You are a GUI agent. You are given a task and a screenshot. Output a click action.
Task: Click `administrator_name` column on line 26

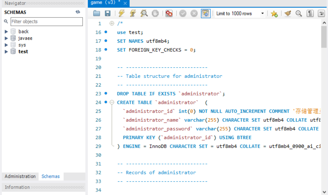tap(152, 120)
